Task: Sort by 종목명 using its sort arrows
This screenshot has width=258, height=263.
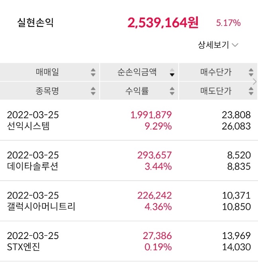Action: click(x=93, y=91)
